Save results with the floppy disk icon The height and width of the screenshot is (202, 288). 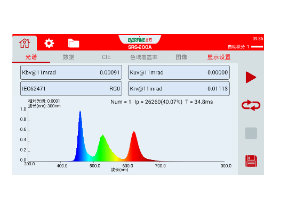(251, 161)
